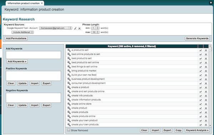
Task: Toggle checkmark for 'best product to sell online'
Action: [x=200, y=63]
